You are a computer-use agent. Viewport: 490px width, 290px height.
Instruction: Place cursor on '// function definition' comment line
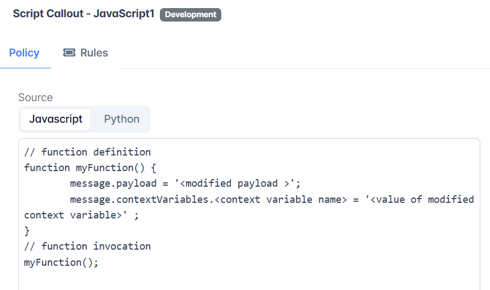click(x=87, y=152)
